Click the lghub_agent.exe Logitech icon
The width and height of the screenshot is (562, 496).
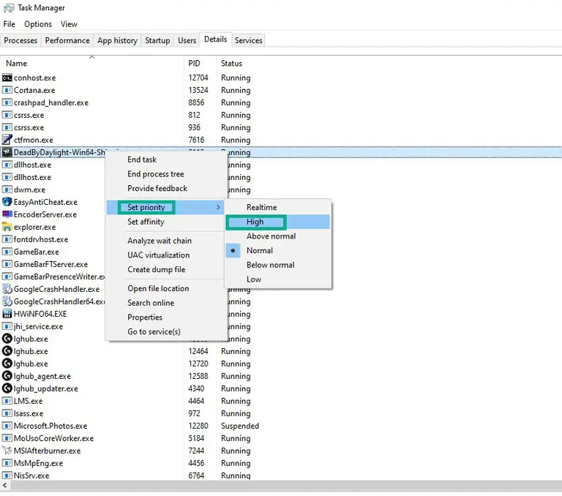(x=7, y=376)
